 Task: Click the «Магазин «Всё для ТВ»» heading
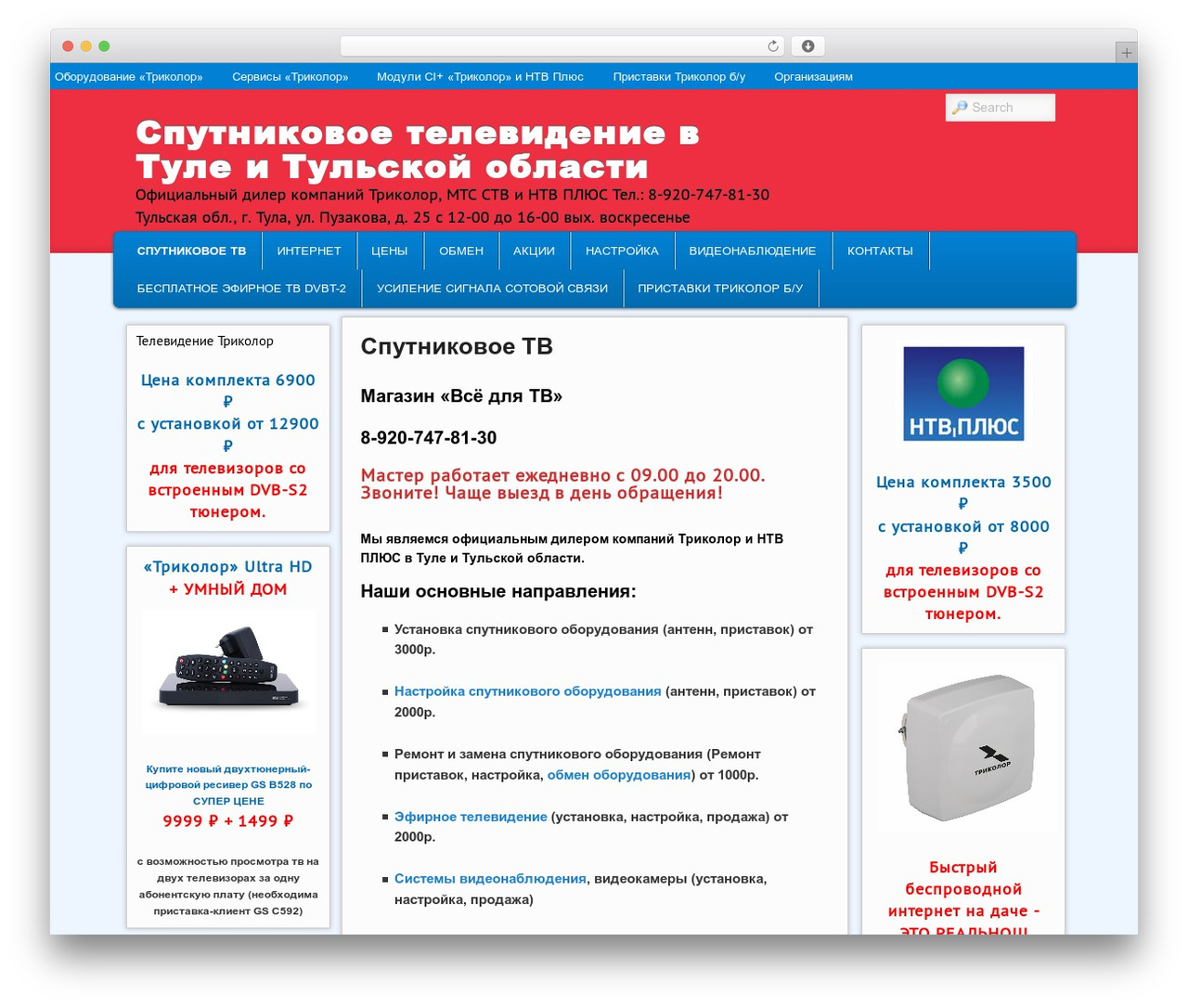coord(461,396)
